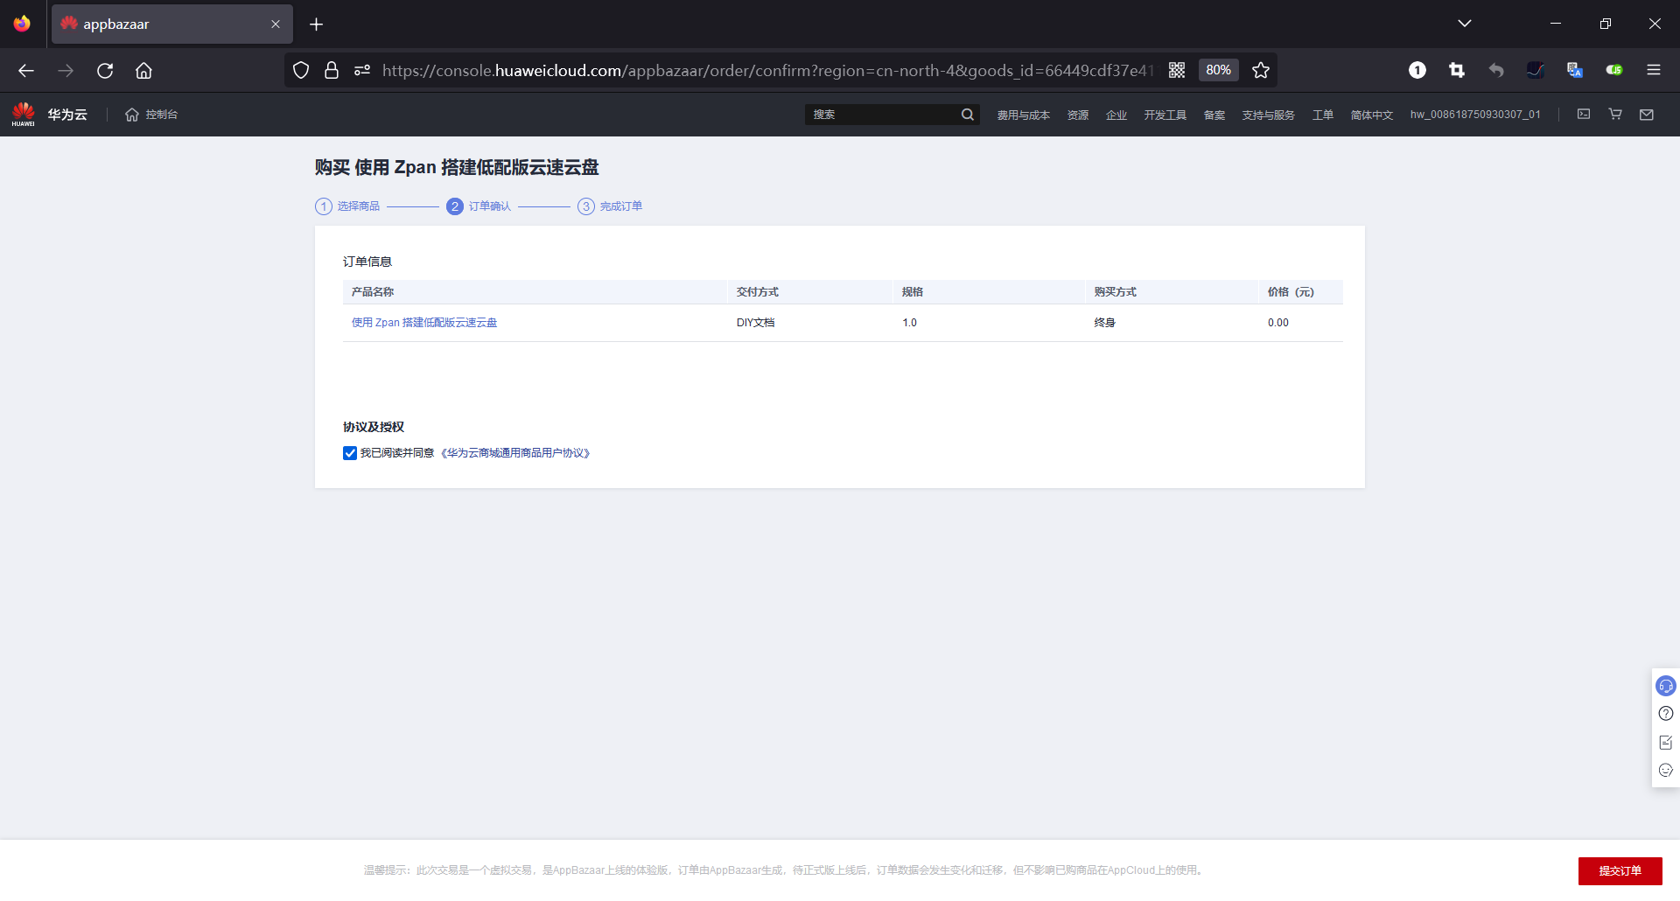Click the magnifier search icon
The height and width of the screenshot is (901, 1680).
point(968,115)
